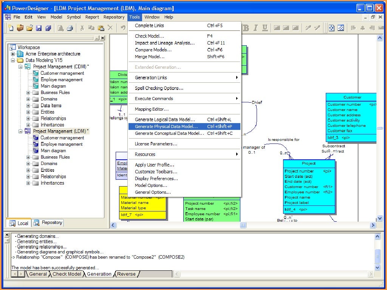
Task: Choose Merge Model menu entry
Action: point(184,57)
